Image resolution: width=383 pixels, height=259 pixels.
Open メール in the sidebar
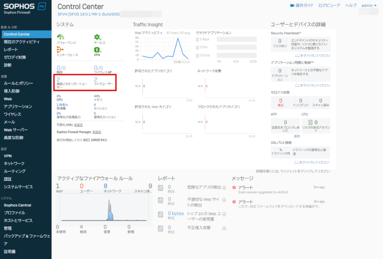pyautogui.click(x=9, y=122)
